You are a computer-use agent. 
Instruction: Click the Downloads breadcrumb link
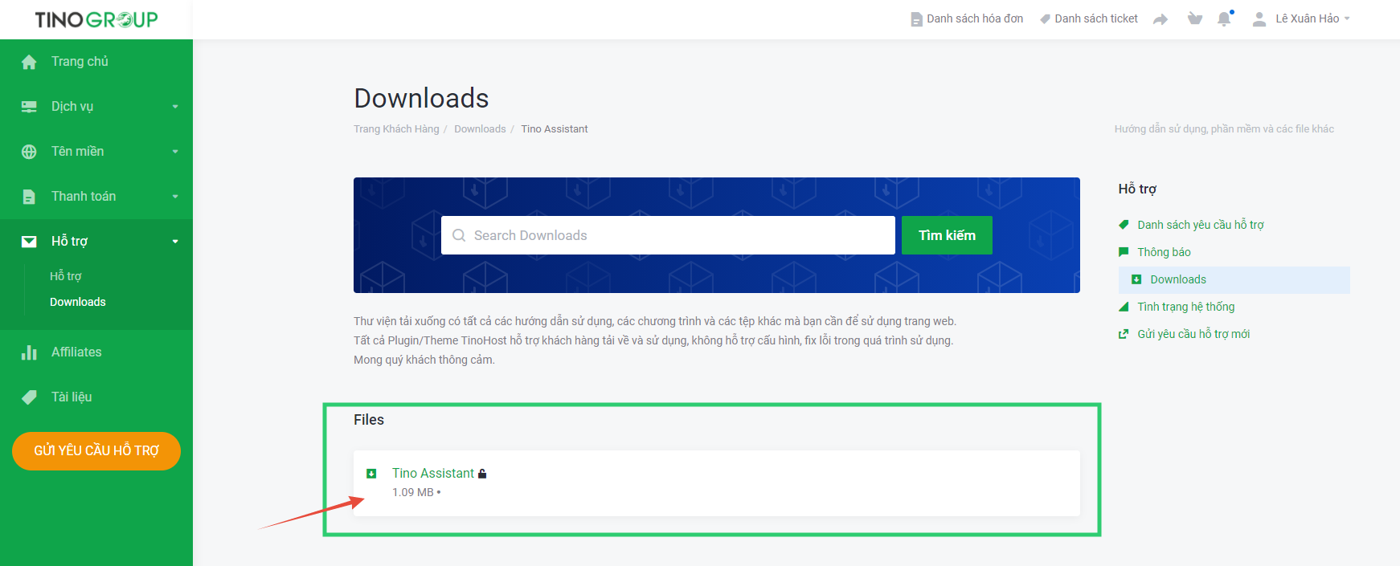point(480,129)
